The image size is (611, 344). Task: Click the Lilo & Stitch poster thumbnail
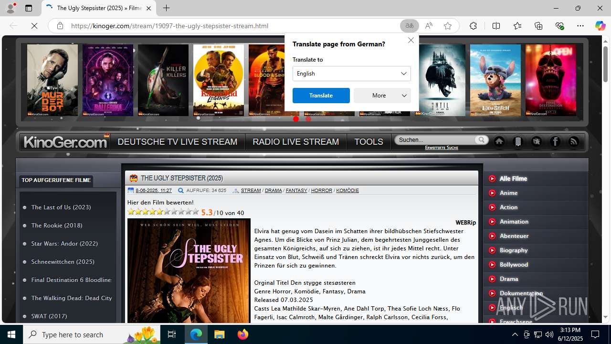click(x=495, y=80)
